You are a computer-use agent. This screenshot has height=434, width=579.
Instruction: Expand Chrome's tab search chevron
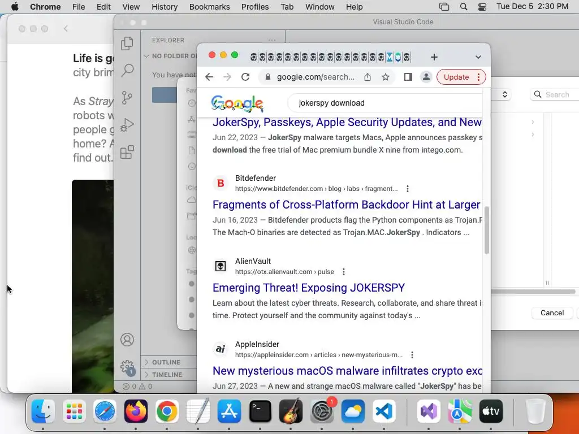coord(478,57)
